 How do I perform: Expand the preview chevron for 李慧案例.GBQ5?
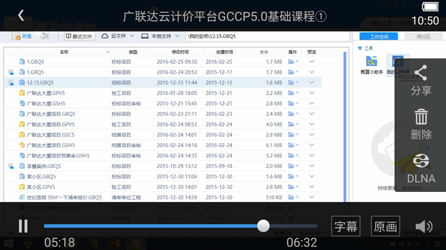pyautogui.click(x=312, y=166)
